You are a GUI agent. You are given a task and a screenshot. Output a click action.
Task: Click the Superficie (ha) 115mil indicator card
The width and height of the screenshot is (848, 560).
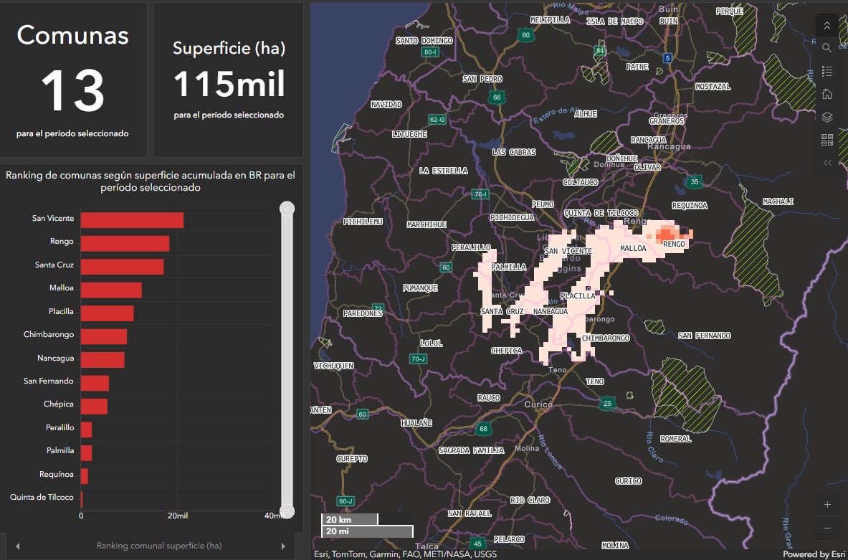(x=229, y=79)
